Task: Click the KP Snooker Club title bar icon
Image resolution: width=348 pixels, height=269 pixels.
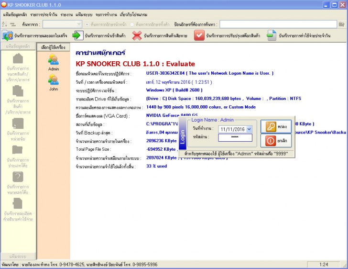Action: (x=4, y=4)
